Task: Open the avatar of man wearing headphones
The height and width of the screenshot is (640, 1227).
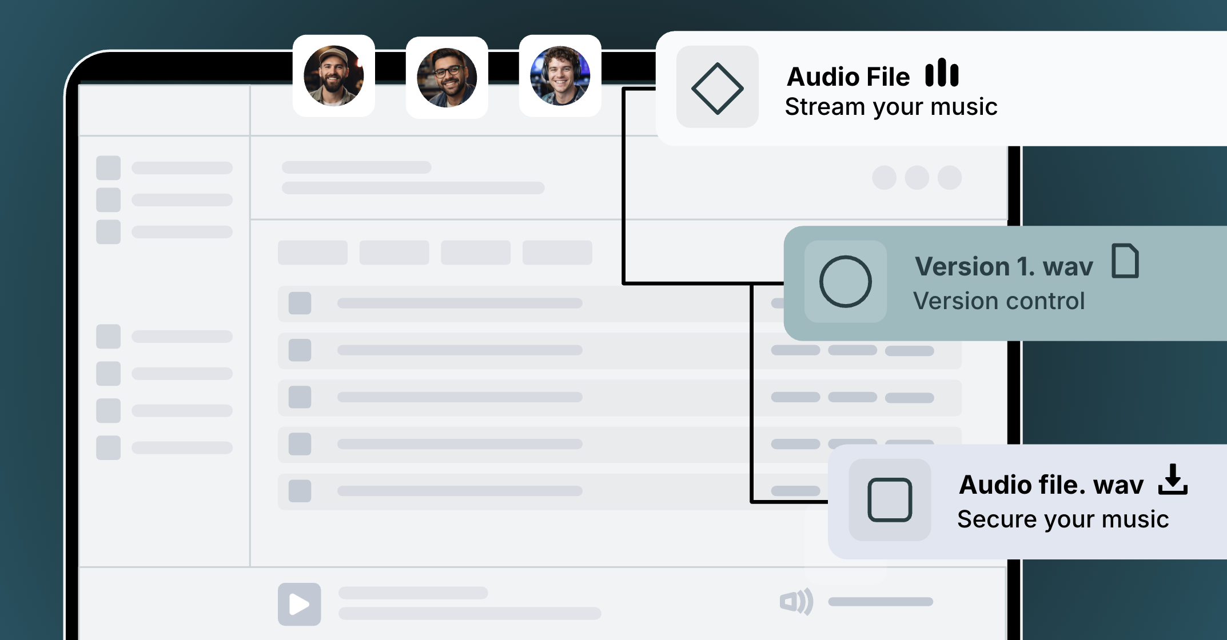Action: coord(560,76)
